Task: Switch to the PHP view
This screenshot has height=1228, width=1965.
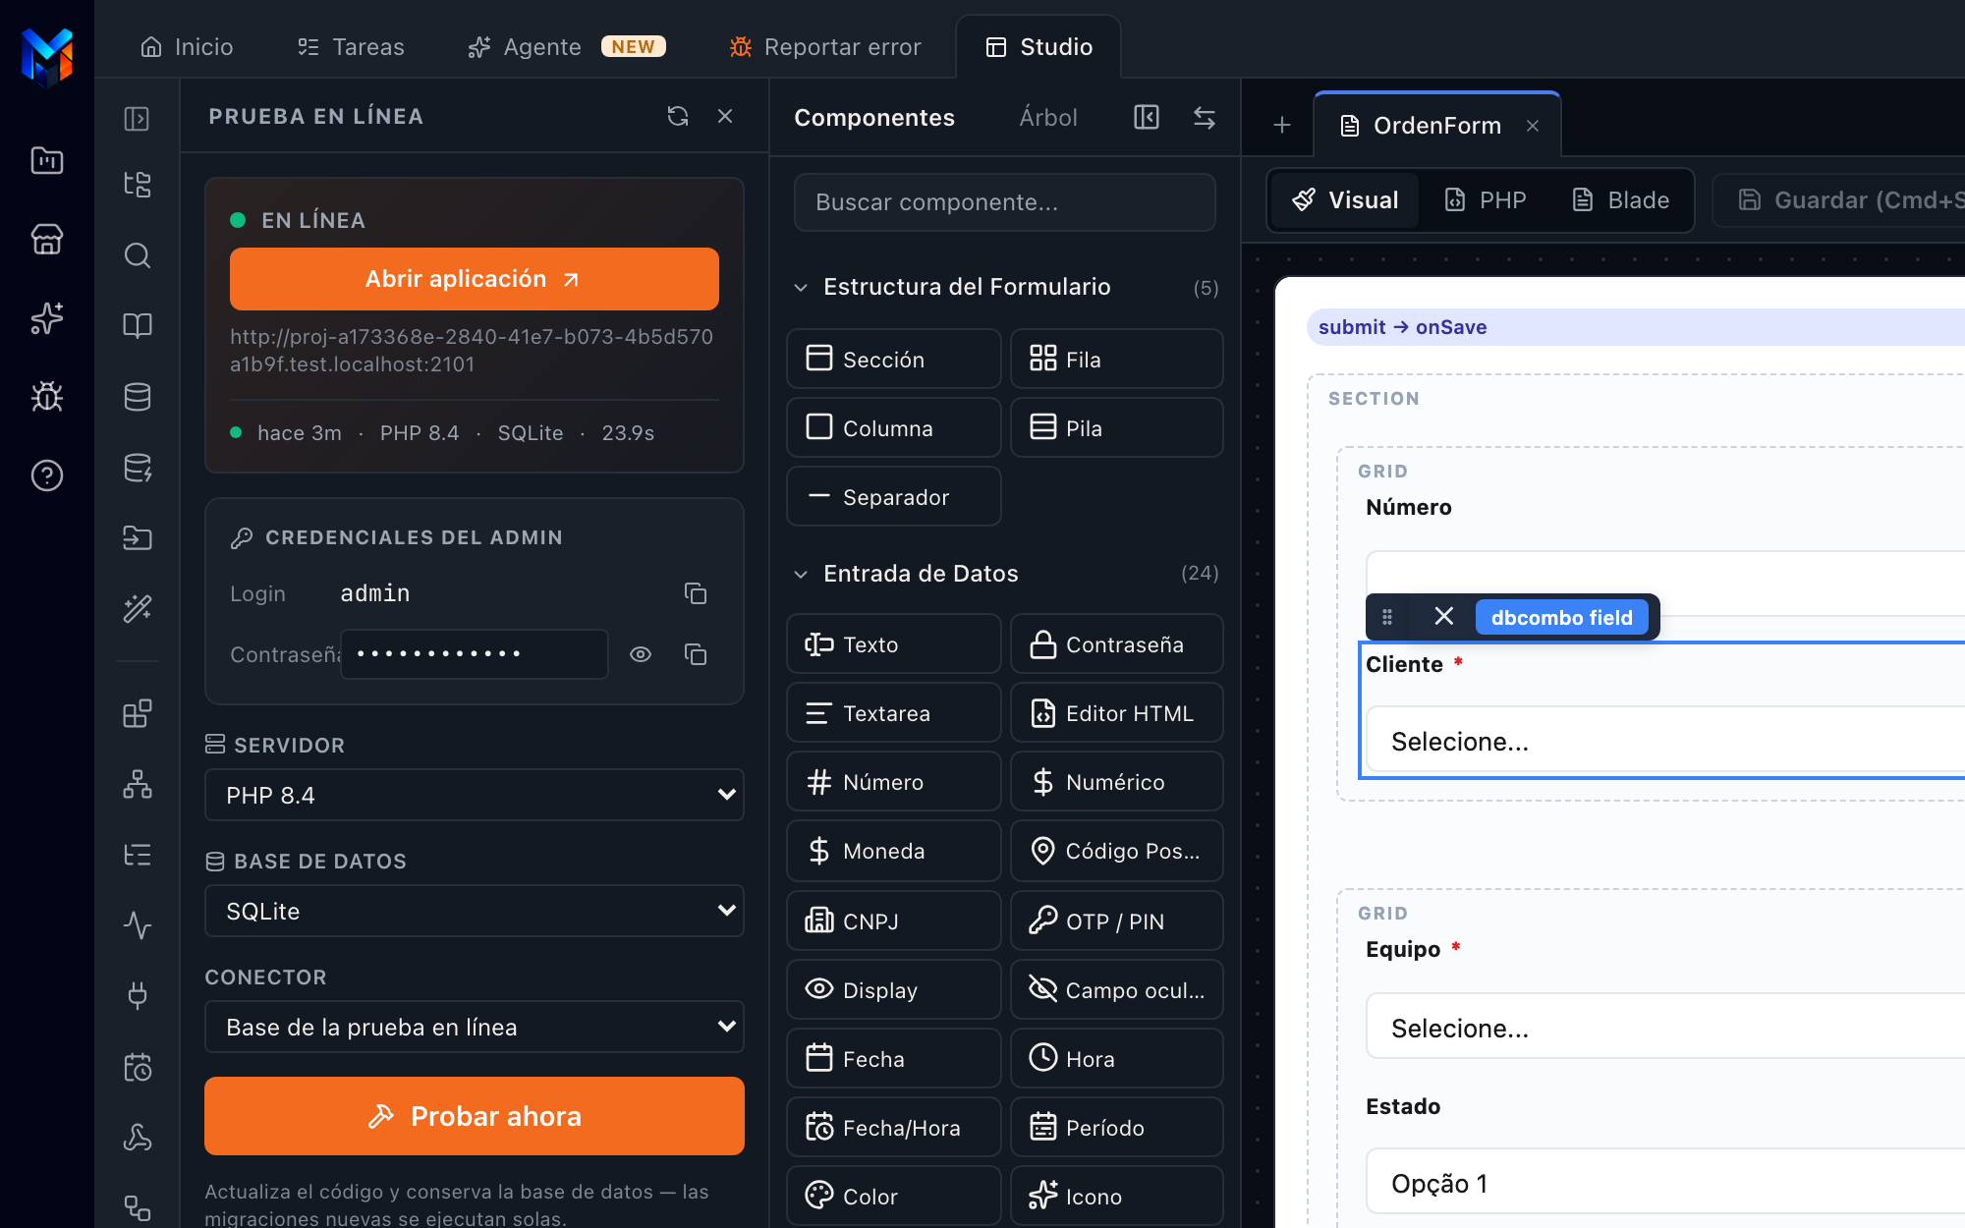Action: pos(1486,200)
